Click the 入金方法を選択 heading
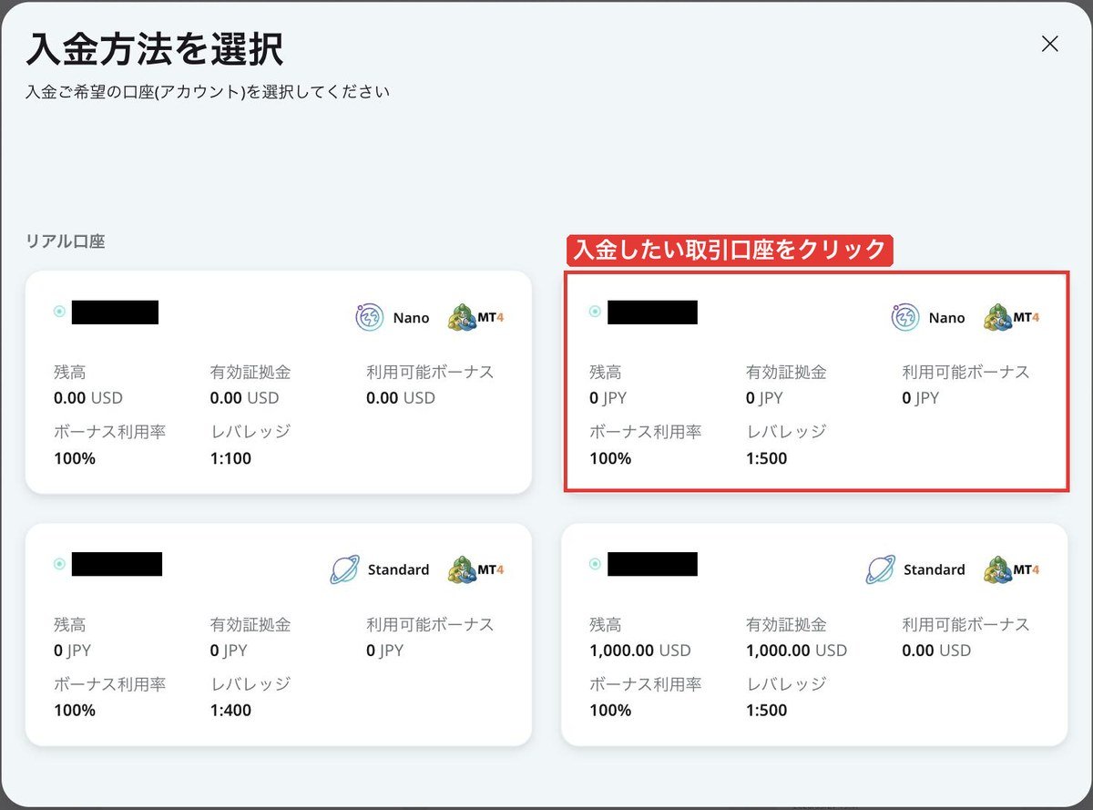The image size is (1093, 810). point(155,48)
